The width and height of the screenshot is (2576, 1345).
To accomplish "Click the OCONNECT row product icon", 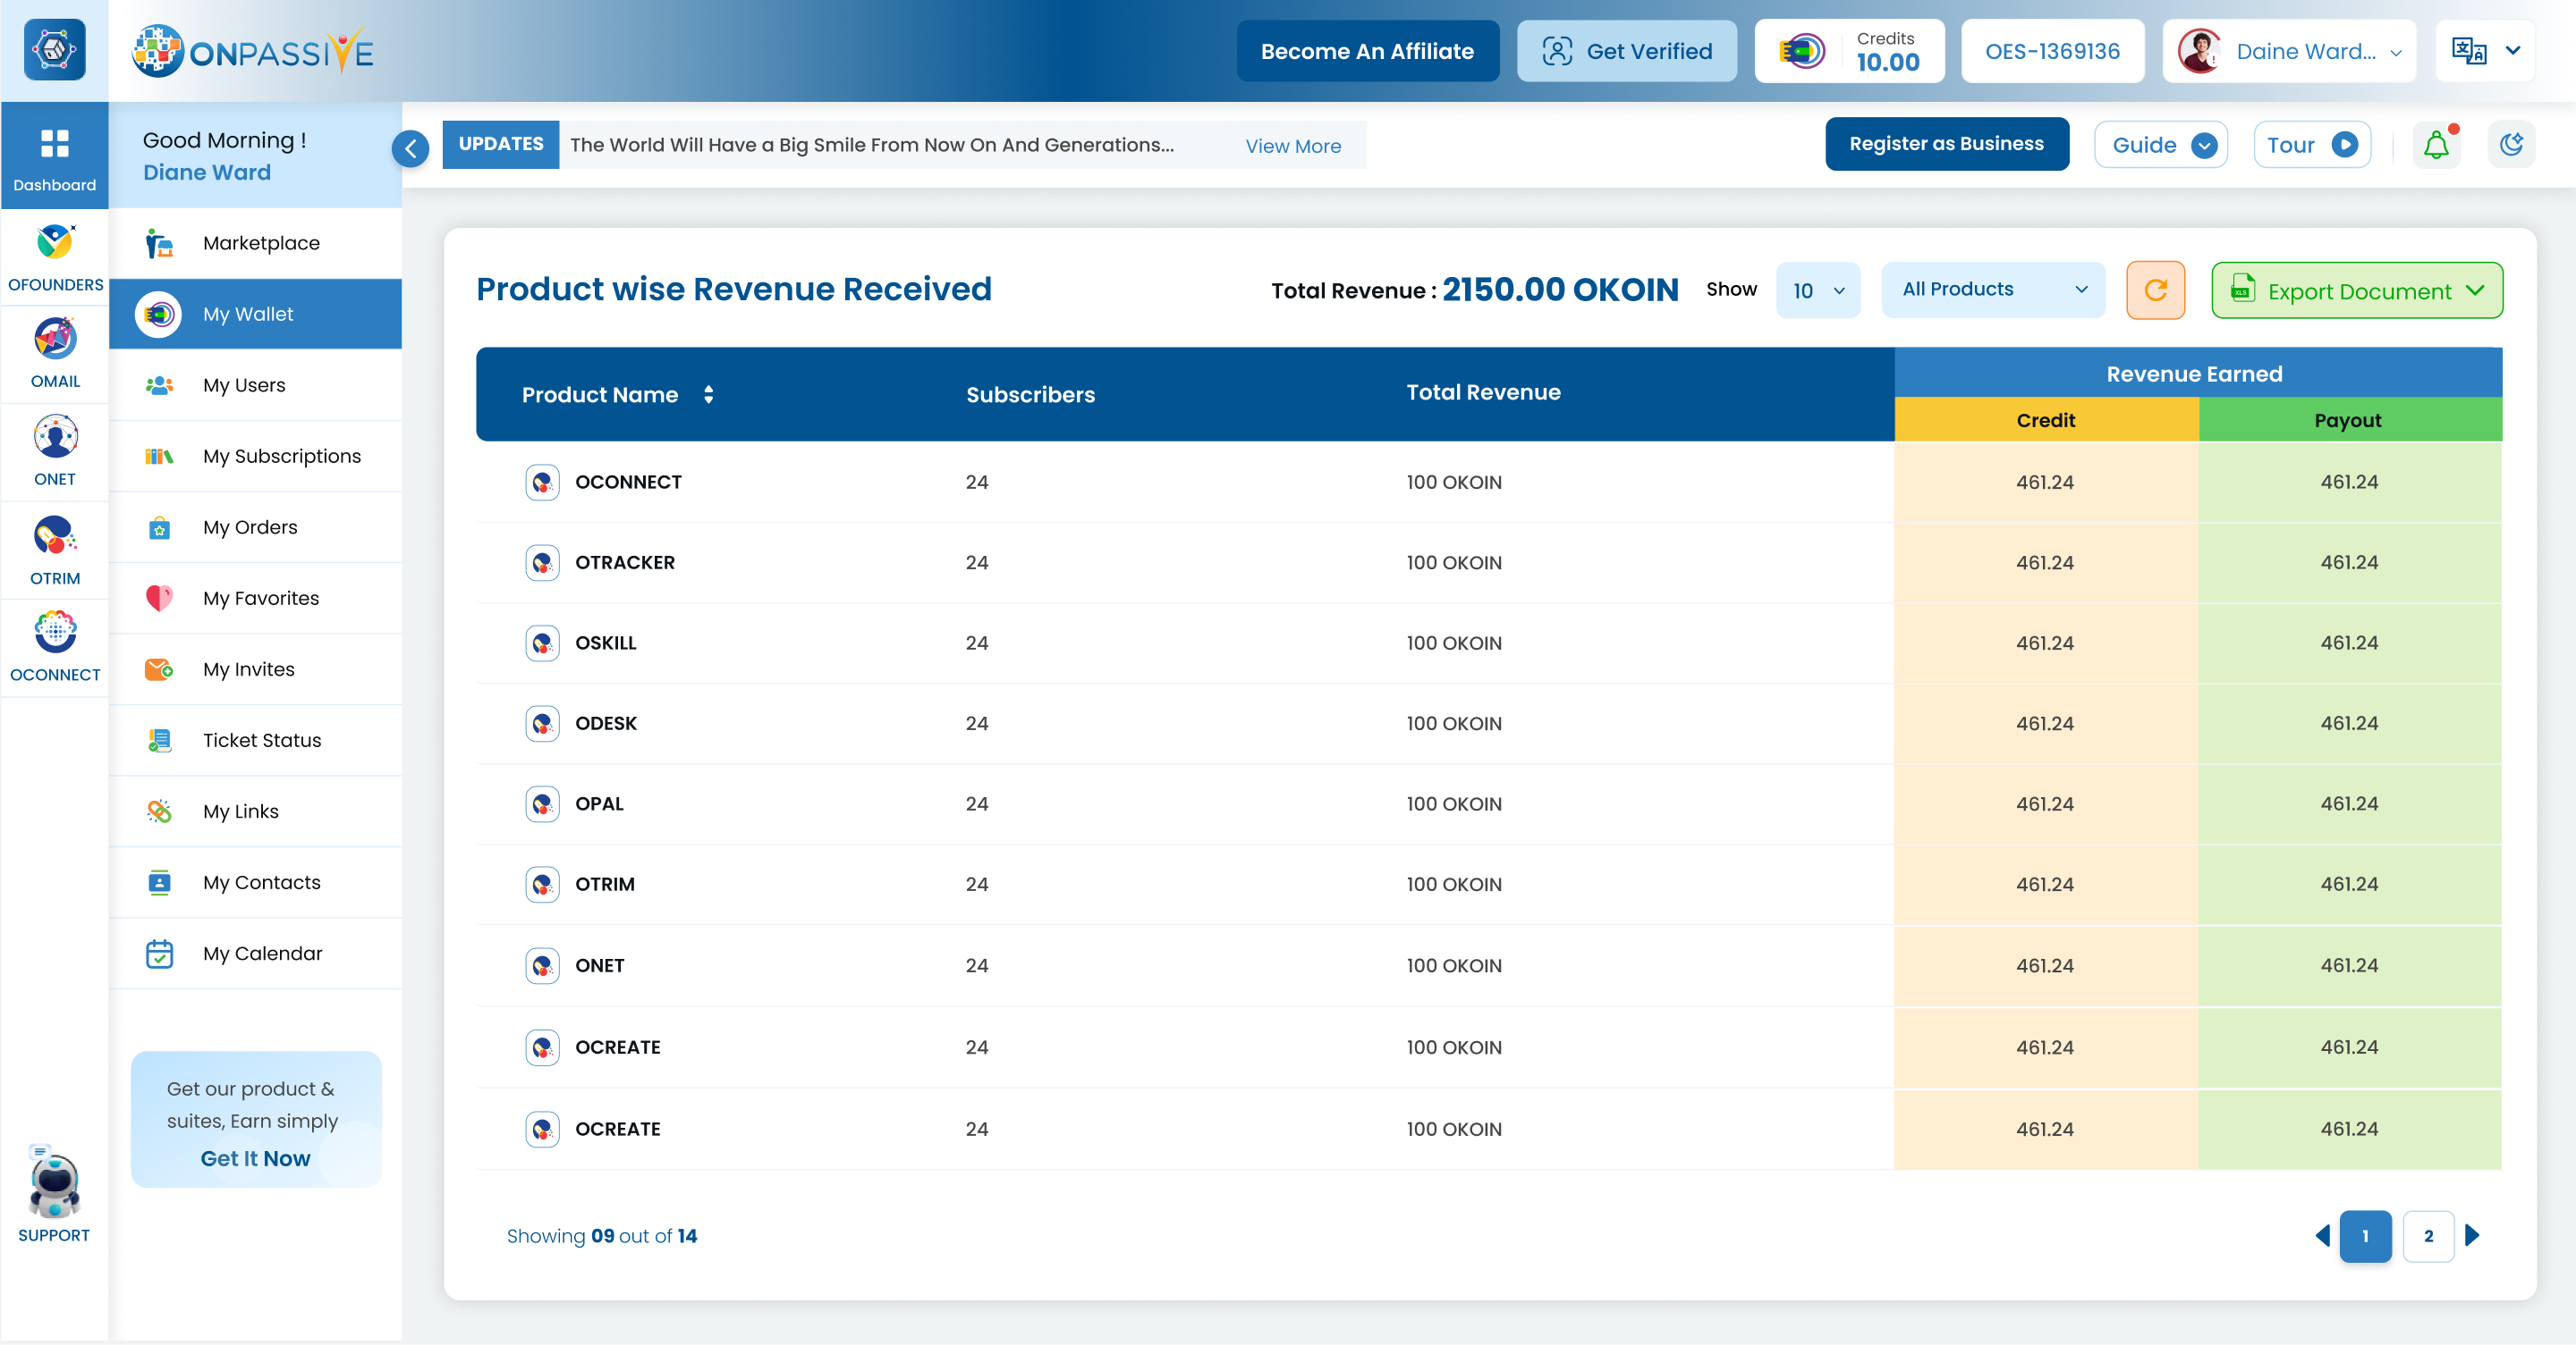I will click(542, 483).
